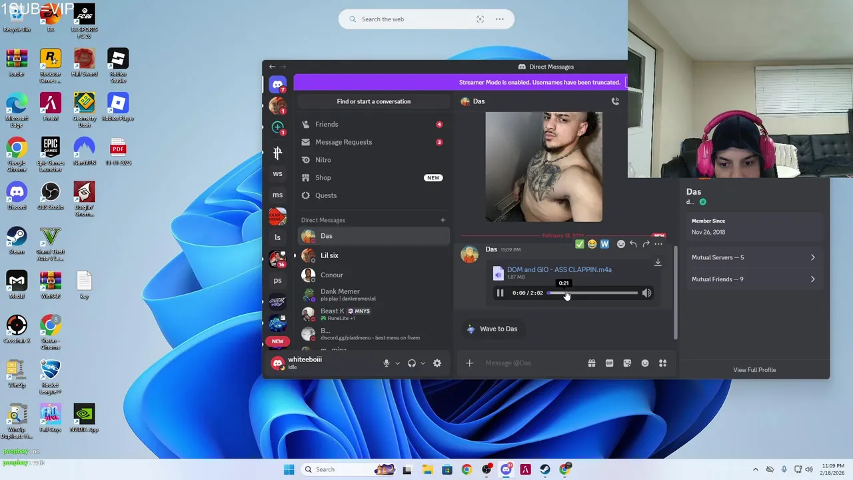Open Steam from the taskbar
This screenshot has height=480, width=853.
tap(545, 469)
